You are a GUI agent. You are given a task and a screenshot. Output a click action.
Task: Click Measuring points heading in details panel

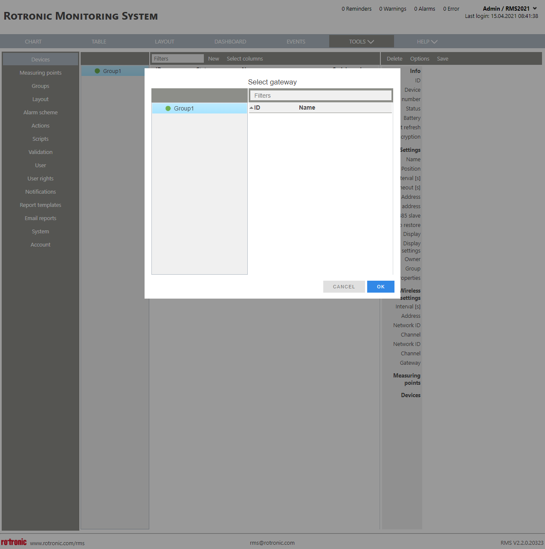pyautogui.click(x=407, y=379)
